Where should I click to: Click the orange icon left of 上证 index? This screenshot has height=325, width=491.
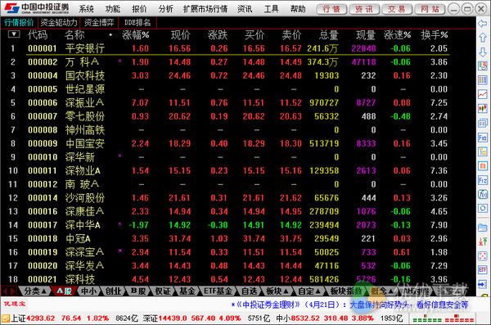coord(6,318)
